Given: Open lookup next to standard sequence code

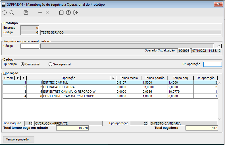Looking at the screenshot, I should [219, 46].
